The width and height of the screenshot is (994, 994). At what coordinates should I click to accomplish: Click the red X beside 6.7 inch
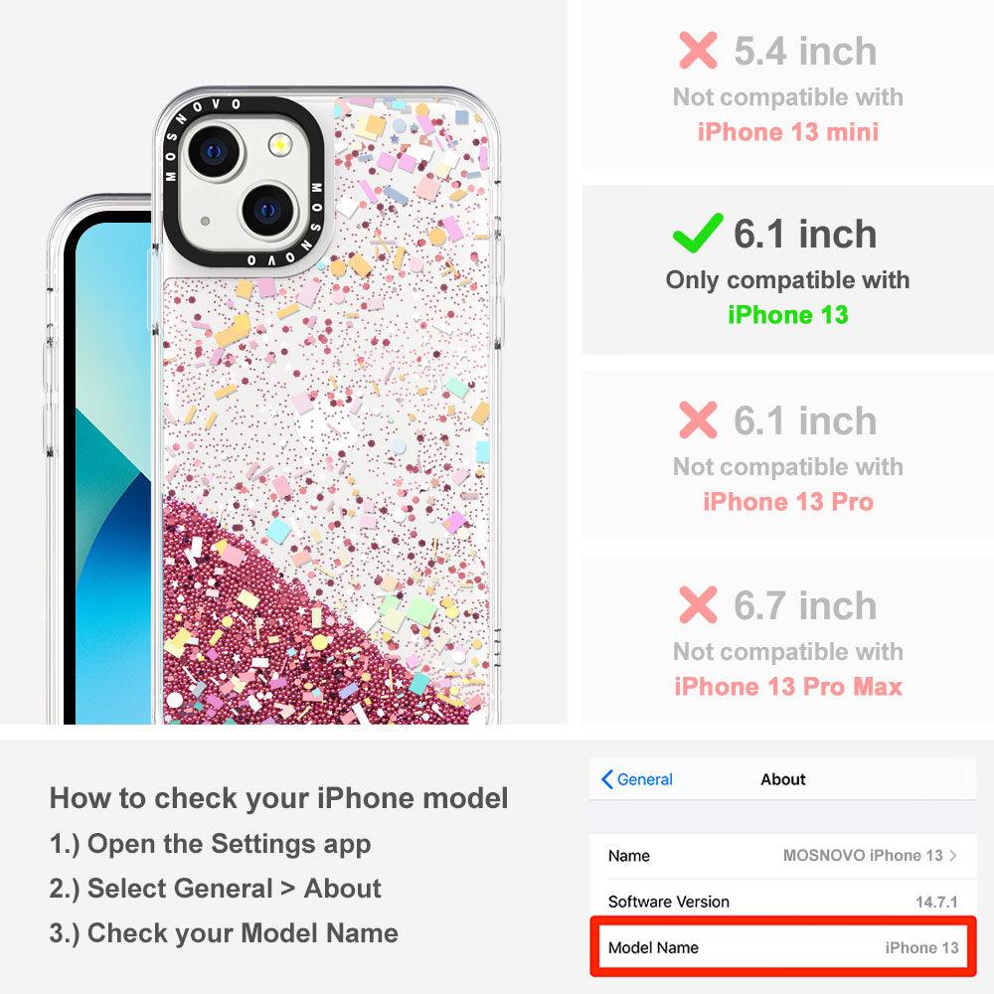coord(698,604)
